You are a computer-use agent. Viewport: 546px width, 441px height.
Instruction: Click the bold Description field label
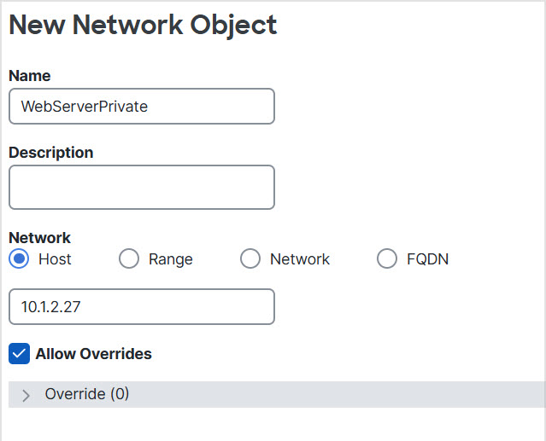[x=50, y=153]
